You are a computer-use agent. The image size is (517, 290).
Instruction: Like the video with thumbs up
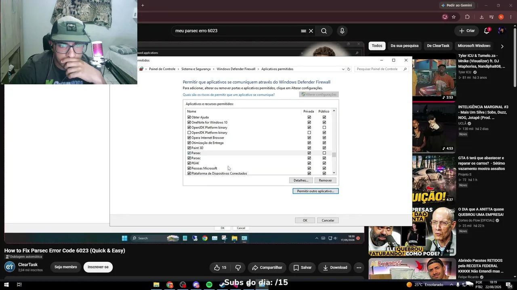(221, 267)
